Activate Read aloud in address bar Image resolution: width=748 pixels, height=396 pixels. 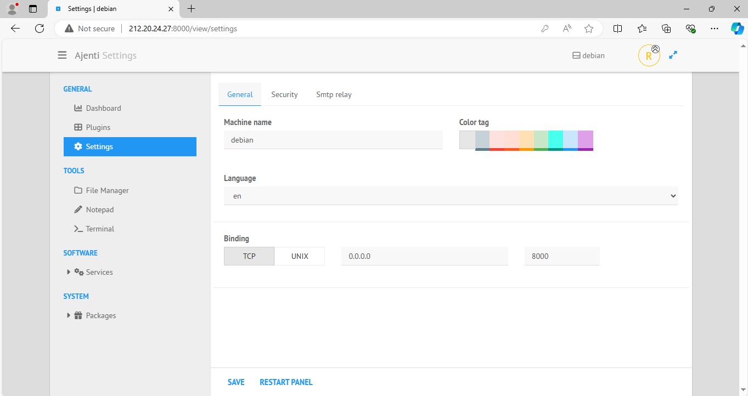(567, 29)
